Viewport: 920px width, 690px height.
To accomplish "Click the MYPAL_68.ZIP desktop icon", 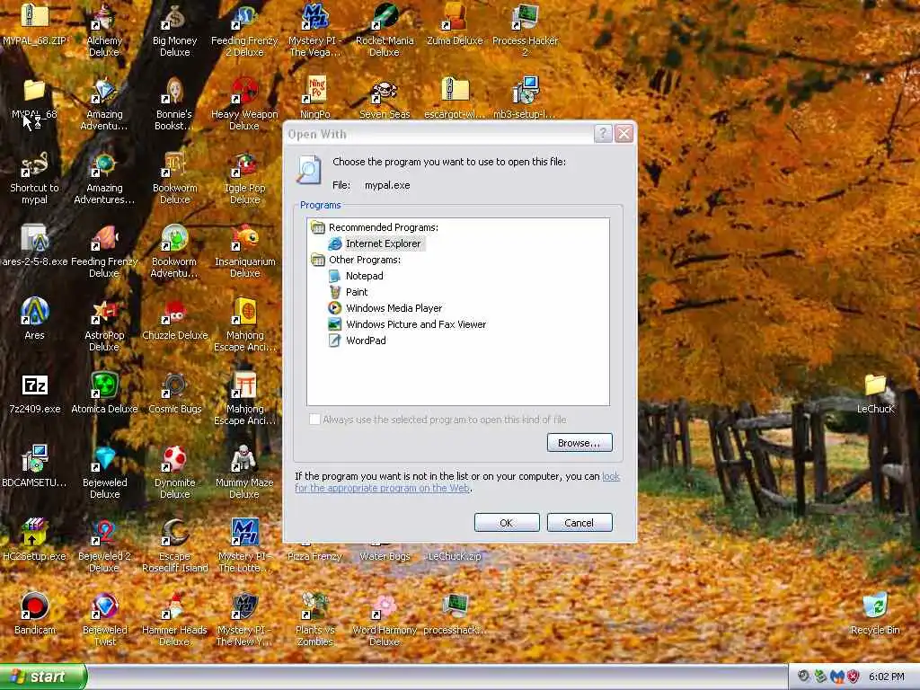I will coord(35,24).
